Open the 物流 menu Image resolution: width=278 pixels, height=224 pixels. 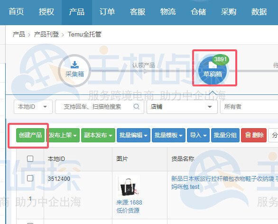coord(168,12)
